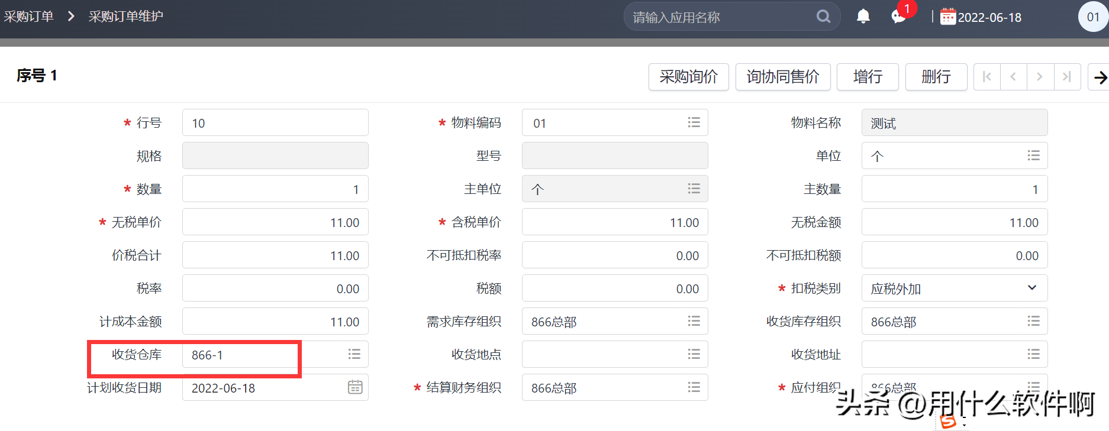This screenshot has height=431, width=1109.
Task: Click into the 无税单价 input field
Action: (x=275, y=222)
